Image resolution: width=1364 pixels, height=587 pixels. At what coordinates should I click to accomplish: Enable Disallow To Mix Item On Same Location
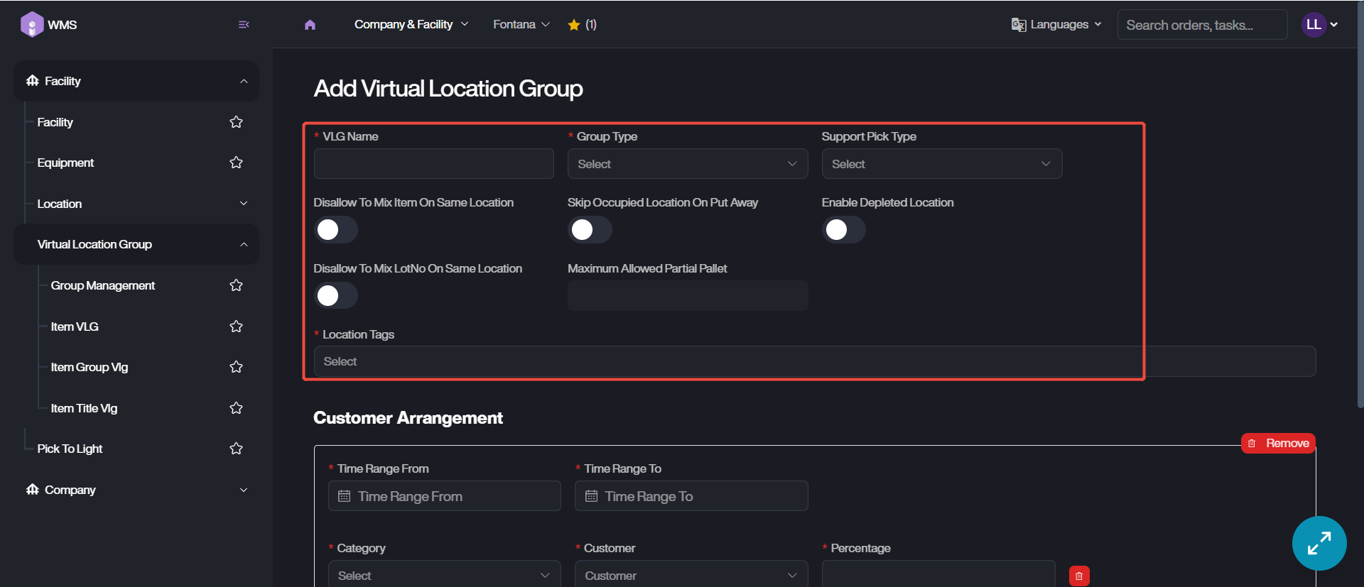(335, 230)
